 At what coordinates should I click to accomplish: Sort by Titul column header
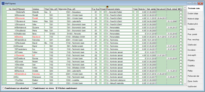[47, 9]
